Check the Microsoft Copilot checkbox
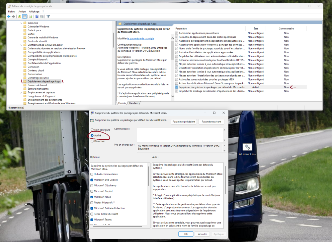 point(92,191)
